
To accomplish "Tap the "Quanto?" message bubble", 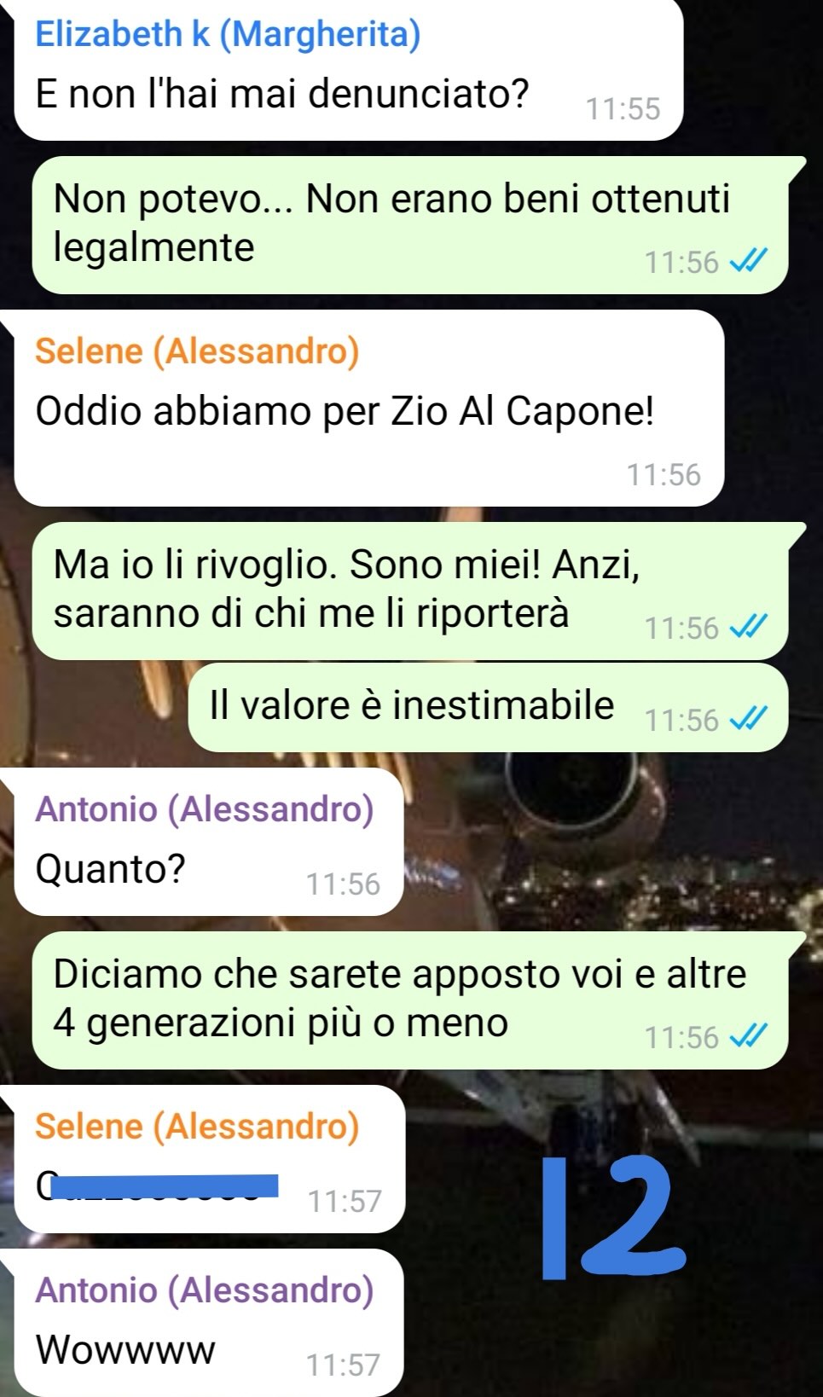I will [x=209, y=842].
